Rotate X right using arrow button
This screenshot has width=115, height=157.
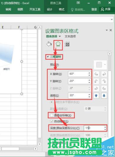(104, 74)
